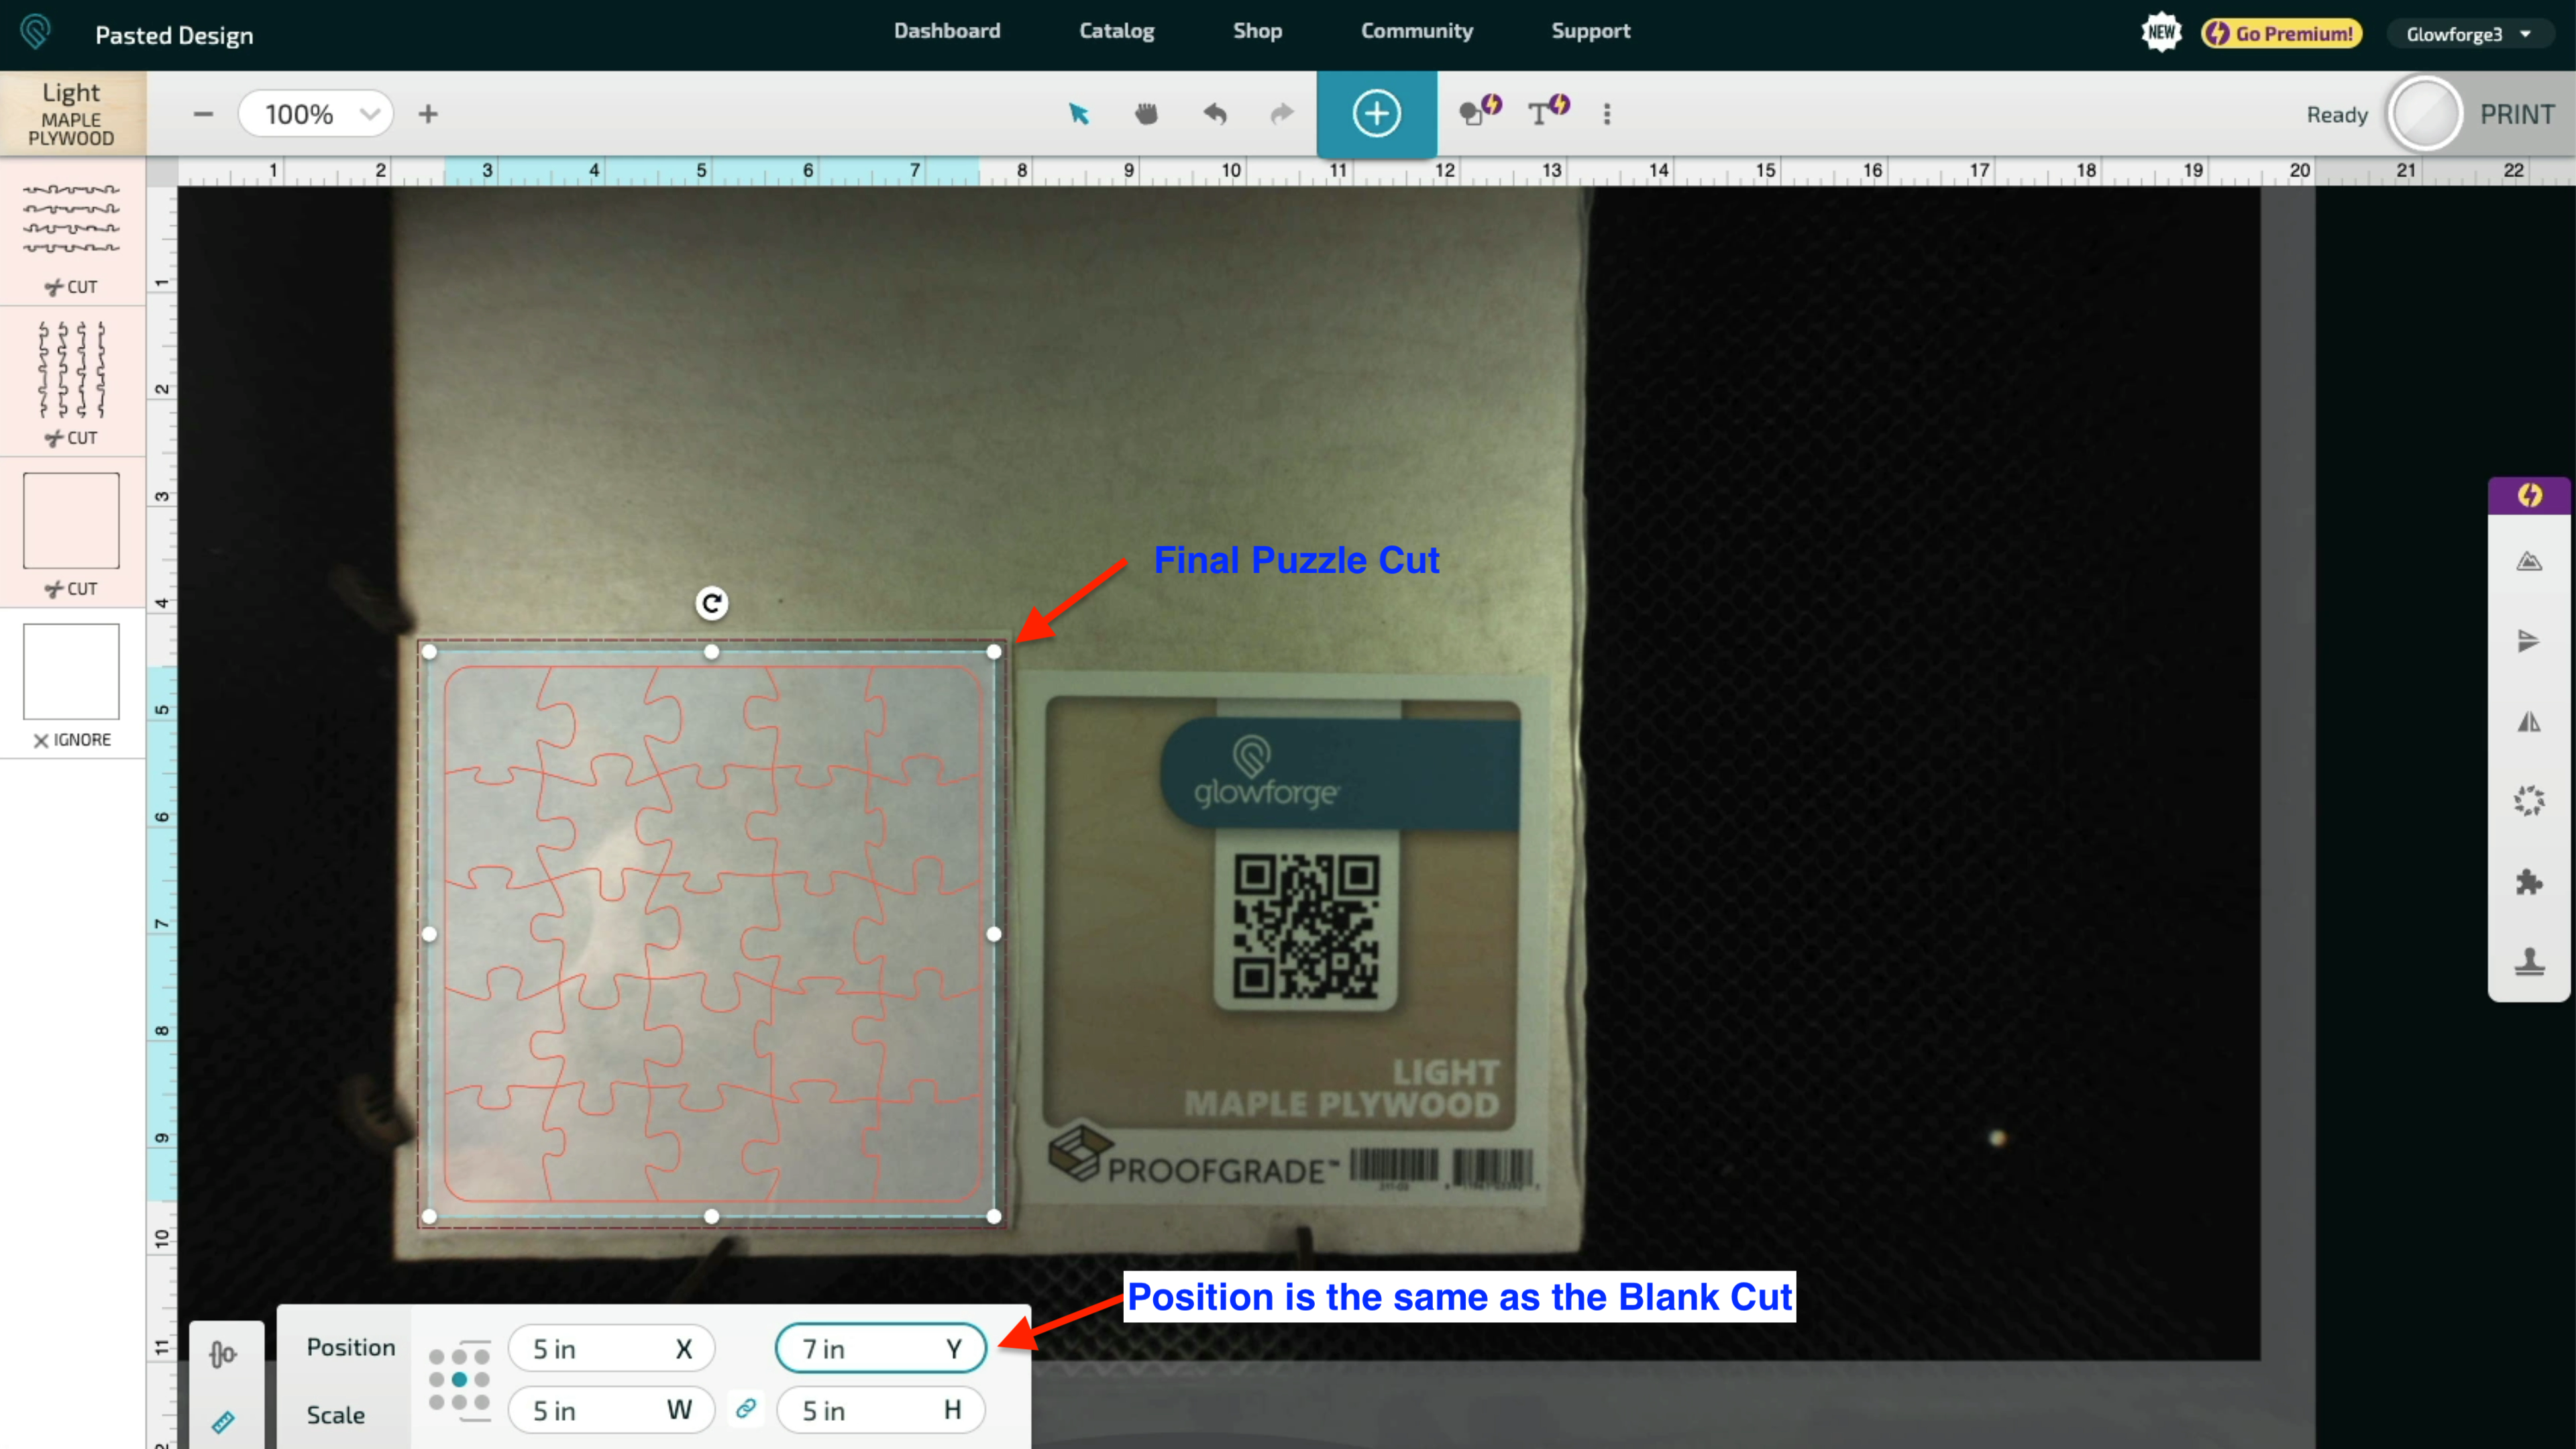Activate the hand pan tool
The width and height of the screenshot is (2576, 1449).
[1146, 114]
